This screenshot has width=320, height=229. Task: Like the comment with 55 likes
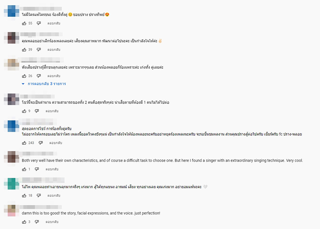coord(24,23)
